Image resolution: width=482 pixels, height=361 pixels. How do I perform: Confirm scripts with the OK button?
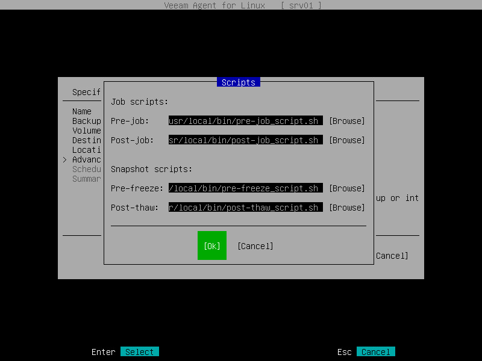212,245
